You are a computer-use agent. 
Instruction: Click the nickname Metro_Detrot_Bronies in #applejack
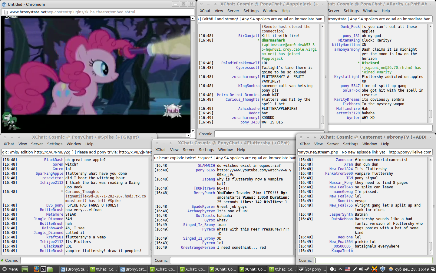pyautogui.click(x=238, y=95)
